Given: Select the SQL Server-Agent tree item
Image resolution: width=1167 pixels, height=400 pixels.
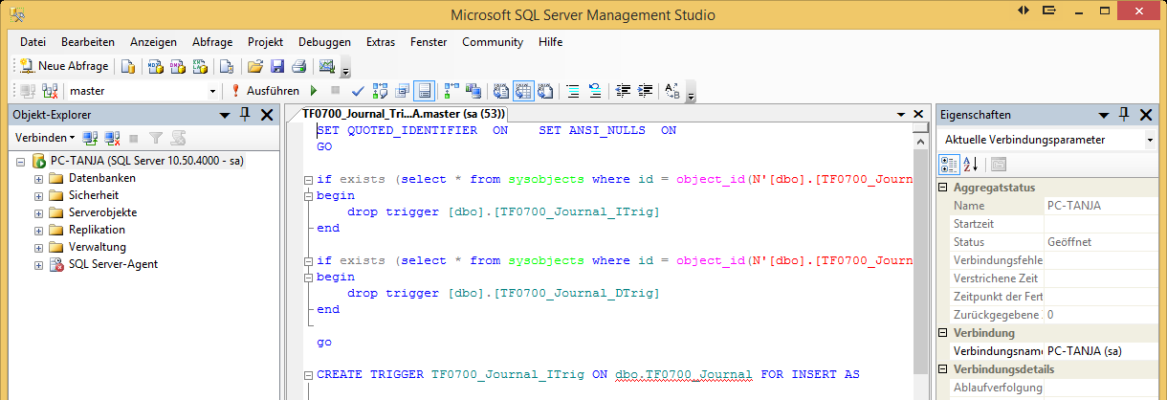Looking at the screenshot, I should click(x=113, y=264).
